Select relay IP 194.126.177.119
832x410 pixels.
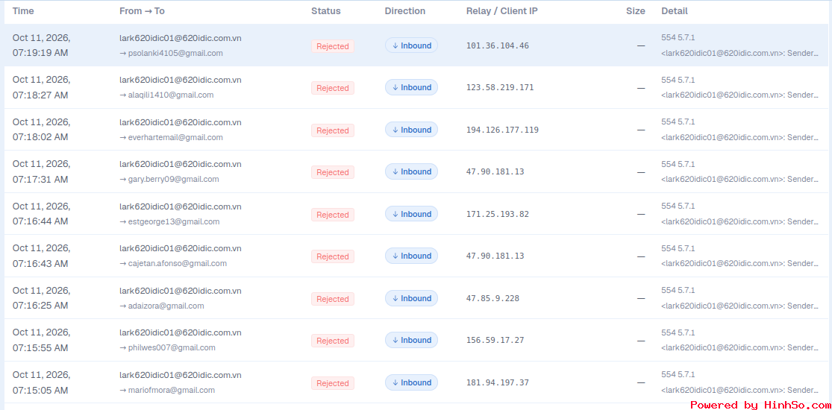point(502,130)
